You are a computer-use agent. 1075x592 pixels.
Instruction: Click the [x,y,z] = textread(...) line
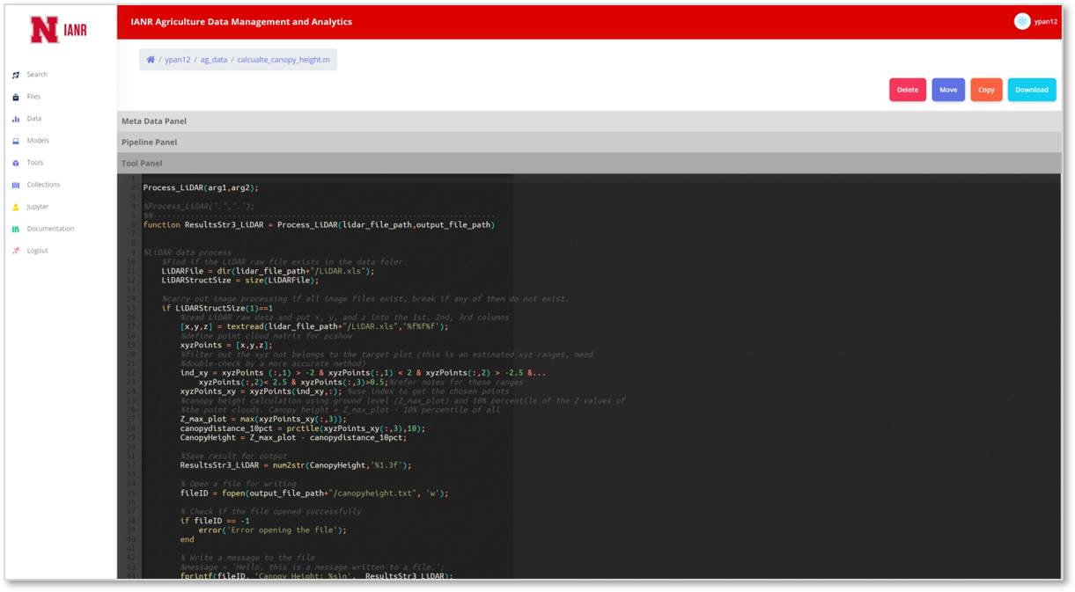click(314, 326)
